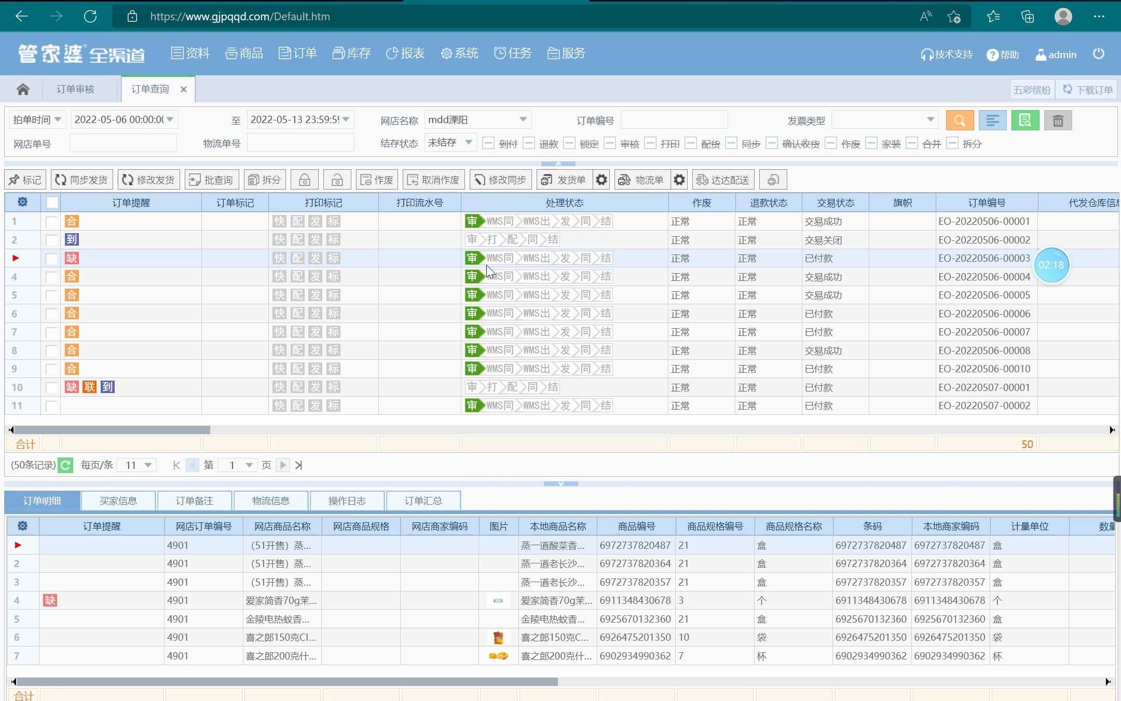Click the 同步发货 button
1121x701 pixels.
tap(81, 180)
